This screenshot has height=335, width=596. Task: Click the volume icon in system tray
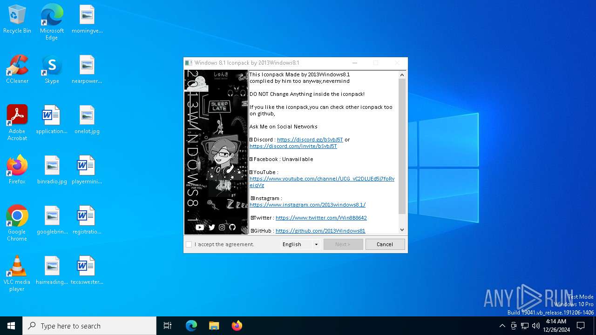coord(536,326)
